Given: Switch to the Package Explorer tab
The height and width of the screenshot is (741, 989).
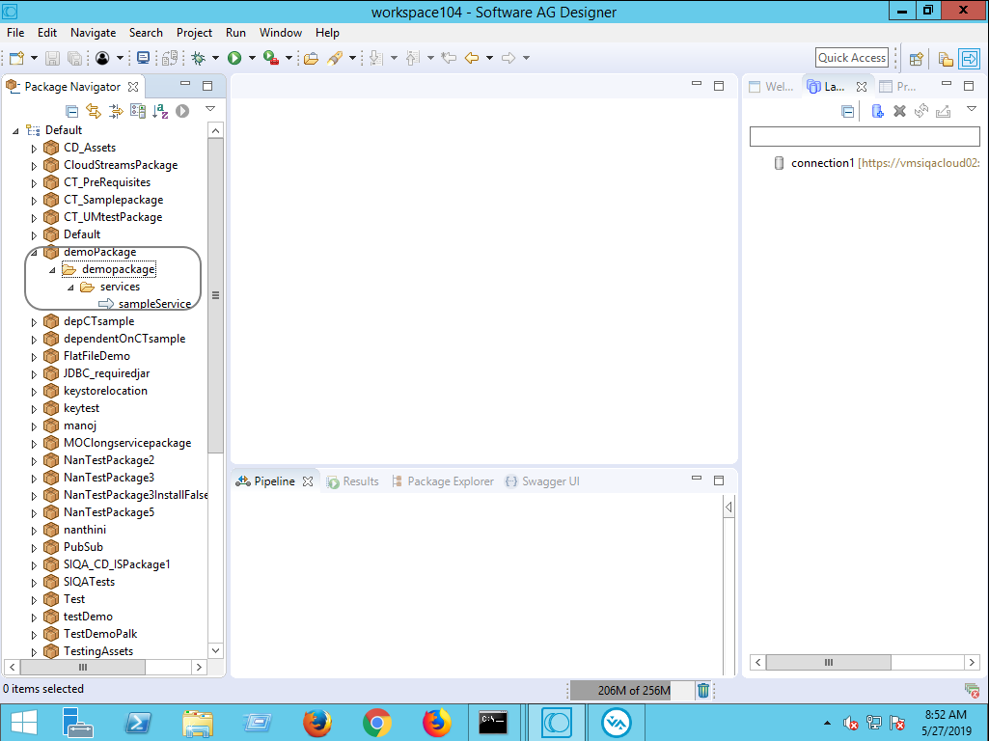Looking at the screenshot, I should (x=443, y=481).
